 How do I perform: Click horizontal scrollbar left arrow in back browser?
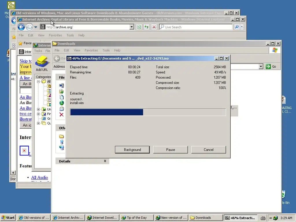[x=13, y=173]
